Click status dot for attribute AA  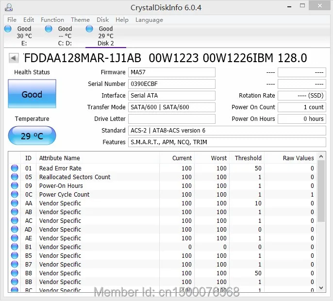[x=15, y=203]
